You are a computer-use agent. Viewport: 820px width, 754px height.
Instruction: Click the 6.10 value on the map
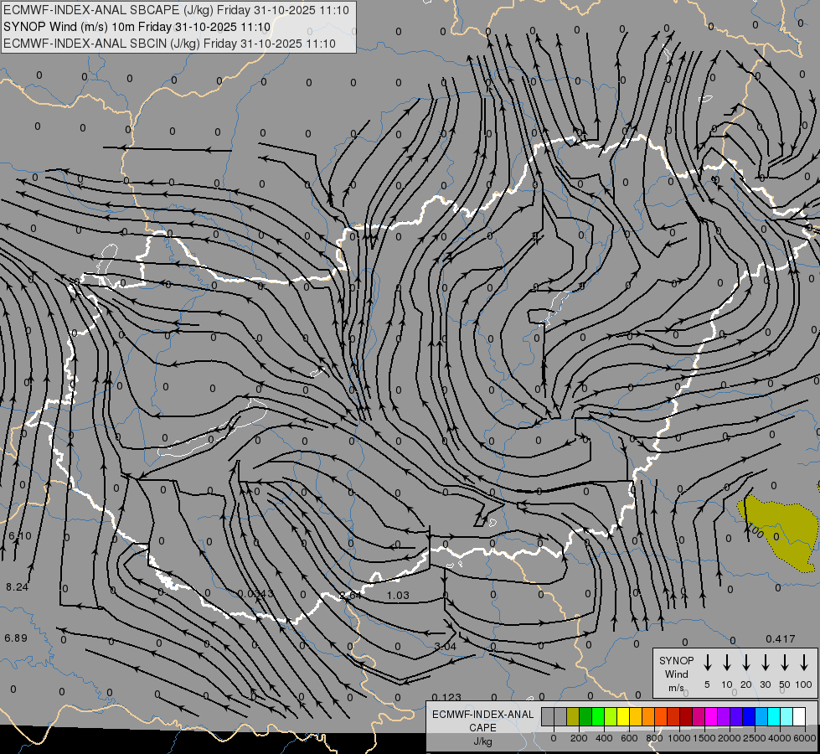pos(20,536)
